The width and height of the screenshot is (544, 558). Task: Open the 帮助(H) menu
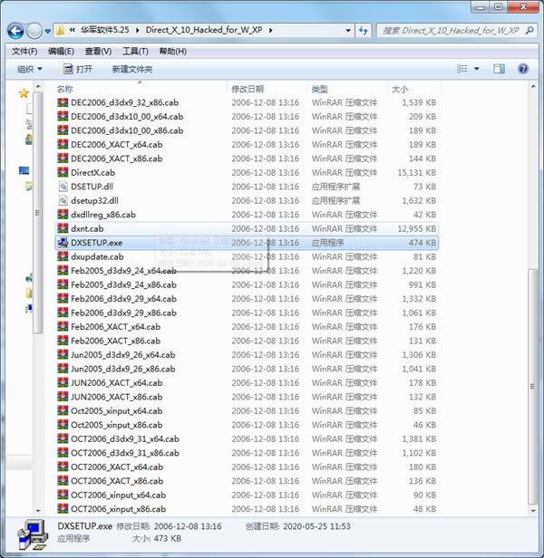(x=173, y=52)
